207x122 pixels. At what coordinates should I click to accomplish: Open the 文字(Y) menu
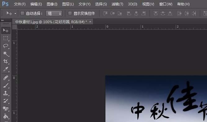pyautogui.click(x=84, y=4)
